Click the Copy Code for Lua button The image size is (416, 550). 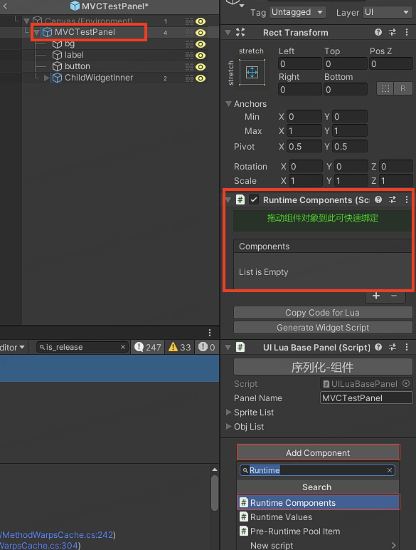[x=323, y=313]
